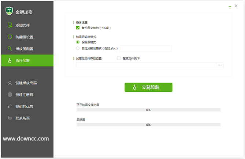Click the shield icon for 防翻录设置
The height and width of the screenshot is (159, 245).
pyautogui.click(x=10, y=37)
